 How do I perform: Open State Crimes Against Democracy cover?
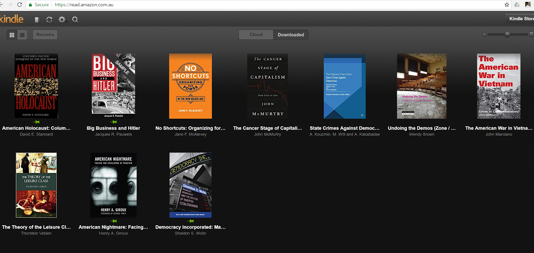click(345, 86)
